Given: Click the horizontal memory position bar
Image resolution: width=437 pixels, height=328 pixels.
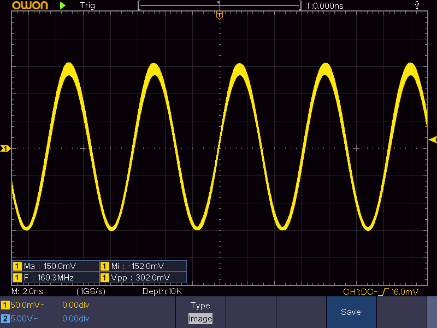Looking at the screenshot, I should (x=220, y=5).
